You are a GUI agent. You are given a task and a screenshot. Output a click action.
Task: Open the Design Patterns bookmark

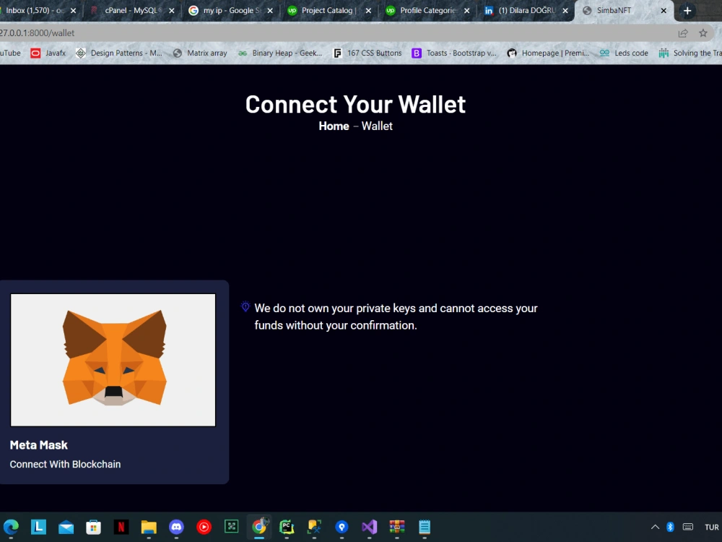pos(119,53)
